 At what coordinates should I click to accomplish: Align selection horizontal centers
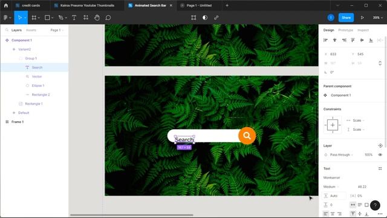coord(334,40)
